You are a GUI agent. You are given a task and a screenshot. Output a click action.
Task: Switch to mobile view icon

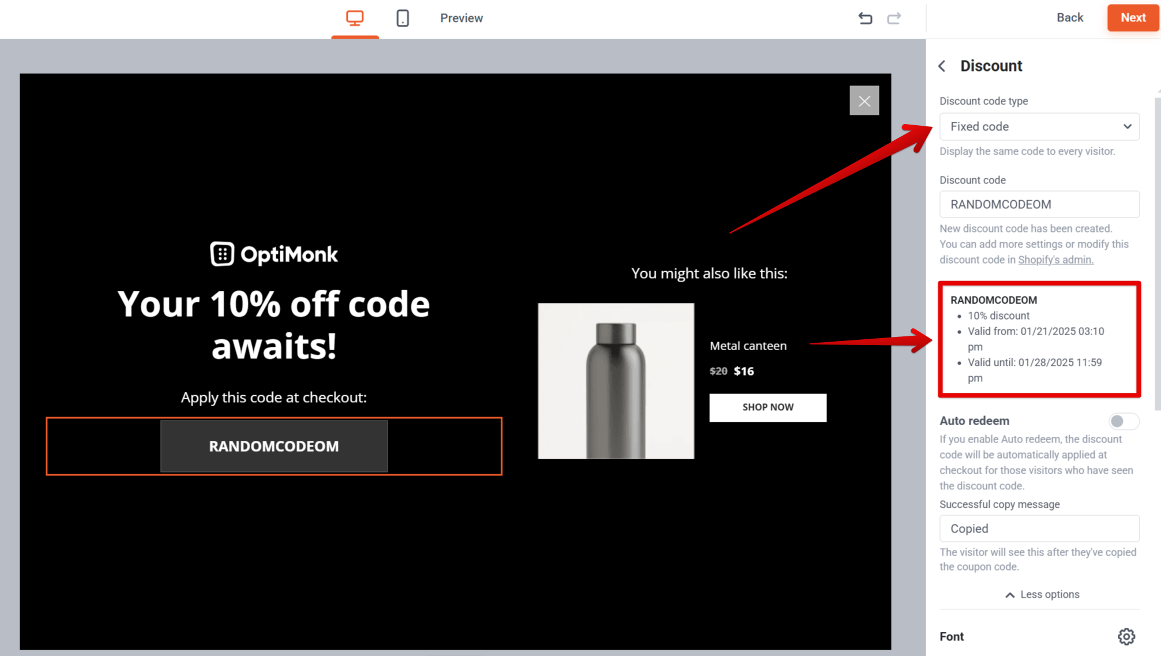click(x=403, y=18)
